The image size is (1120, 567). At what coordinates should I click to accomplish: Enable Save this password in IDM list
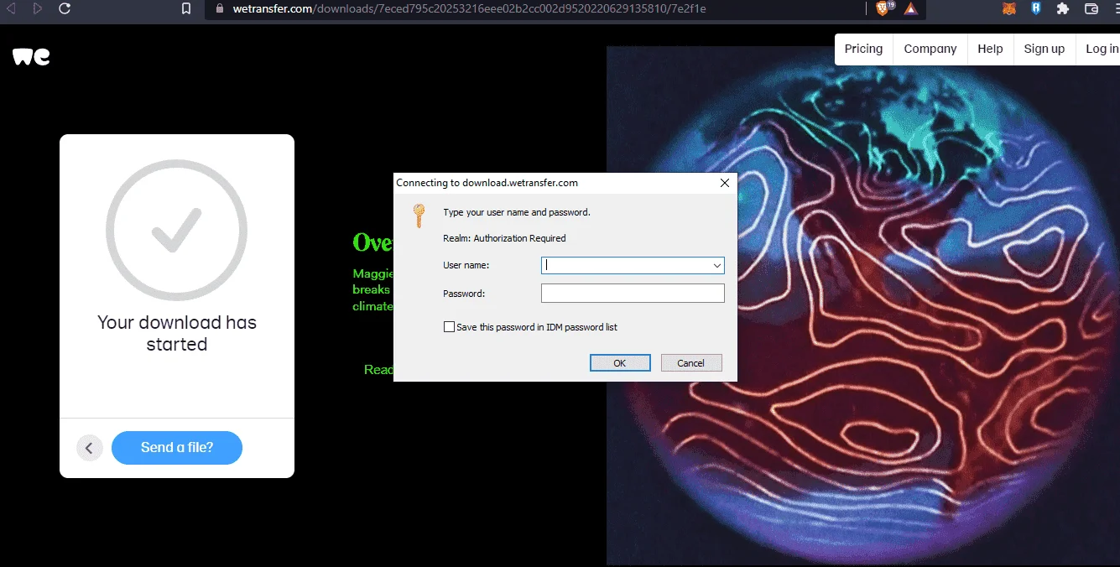click(x=449, y=327)
